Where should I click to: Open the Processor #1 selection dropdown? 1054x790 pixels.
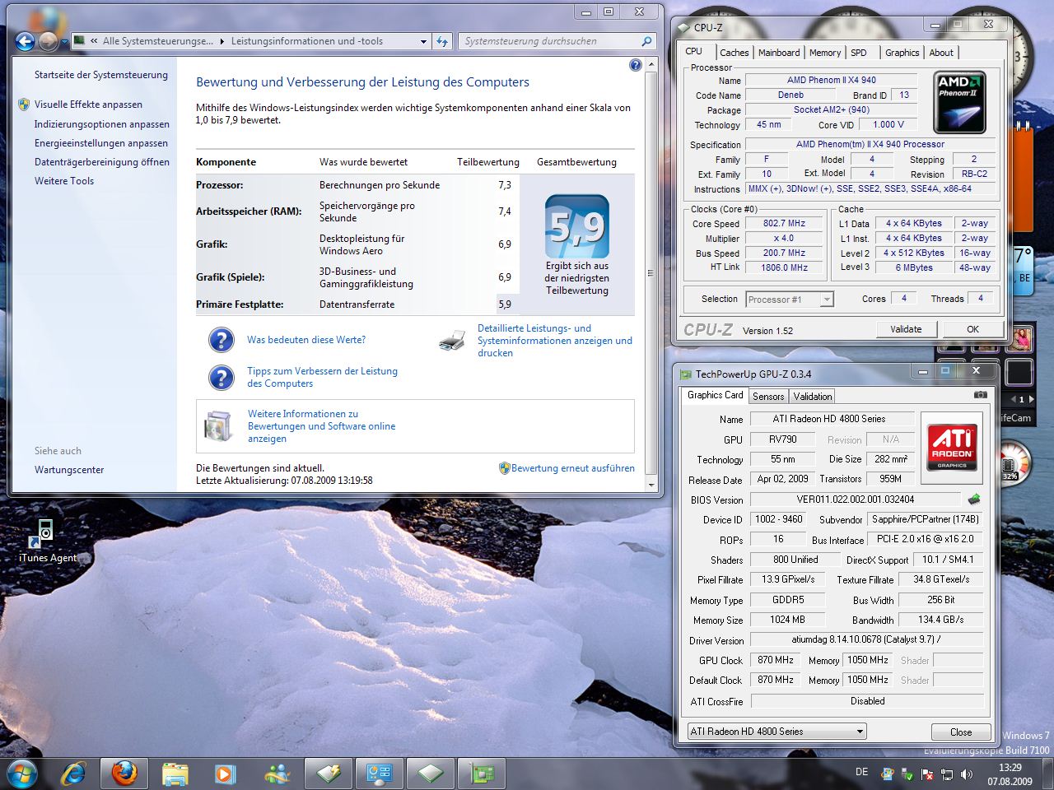[x=826, y=300]
